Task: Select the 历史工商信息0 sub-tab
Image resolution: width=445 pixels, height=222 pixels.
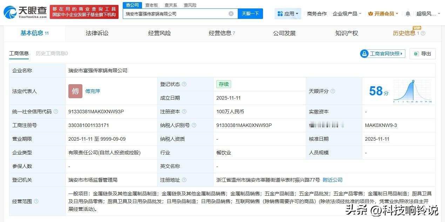Action: [x=52, y=53]
